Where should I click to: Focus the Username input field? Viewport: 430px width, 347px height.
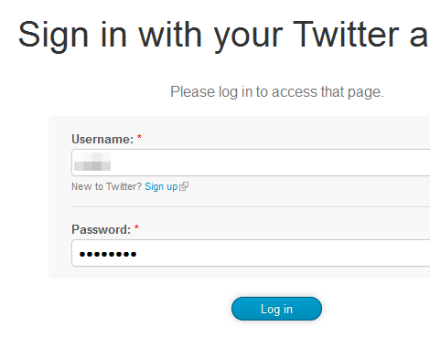[251, 163]
